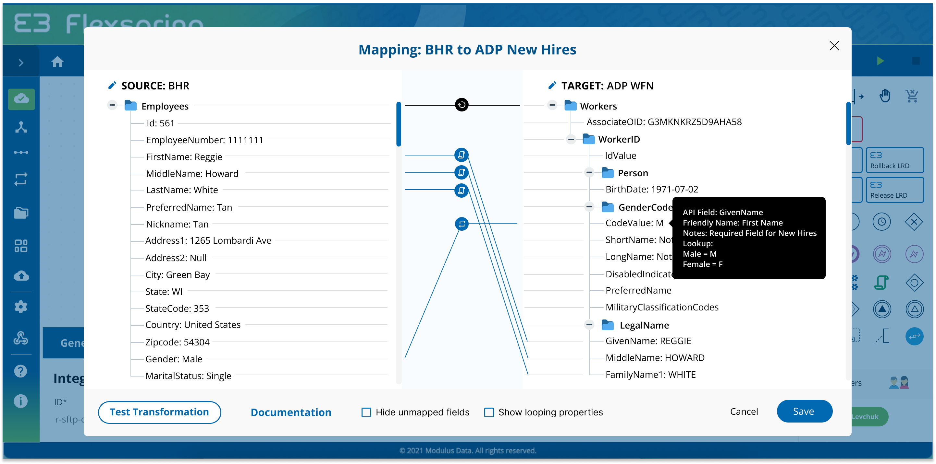Open the cloud check icon in the sidebar
This screenshot has height=464, width=936.
click(21, 99)
